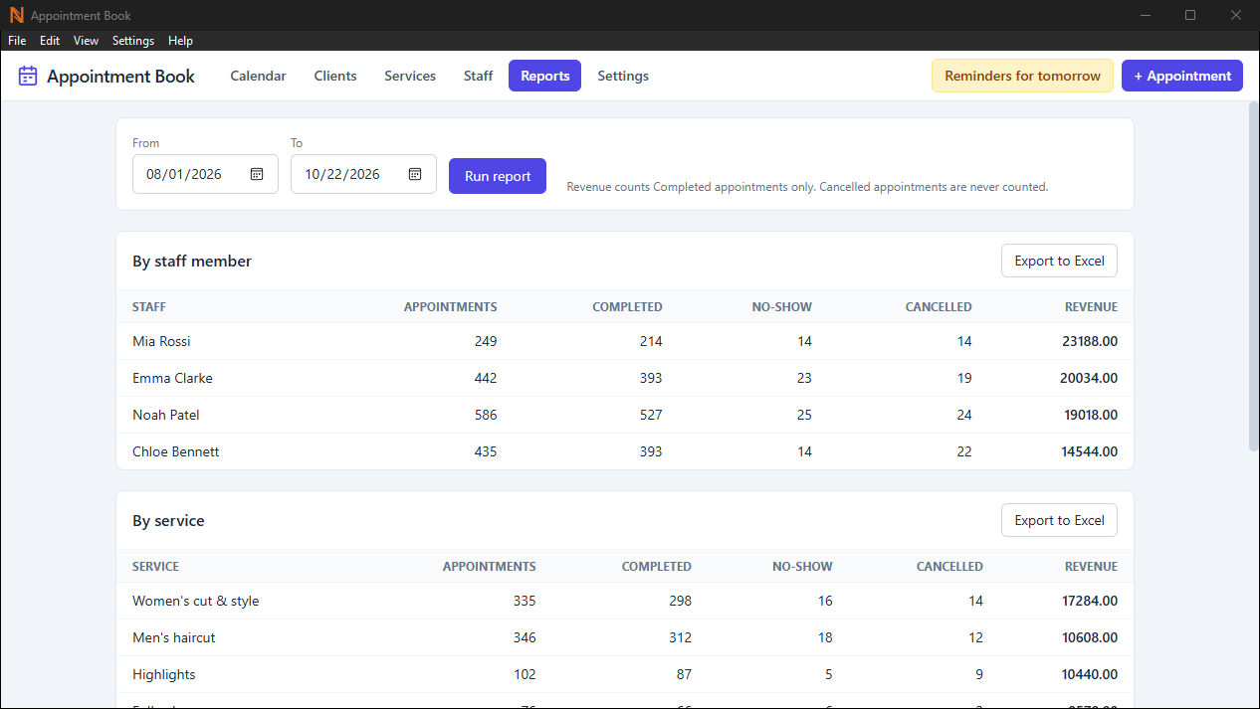This screenshot has height=709, width=1260.
Task: Open the View menu
Action: click(87, 41)
